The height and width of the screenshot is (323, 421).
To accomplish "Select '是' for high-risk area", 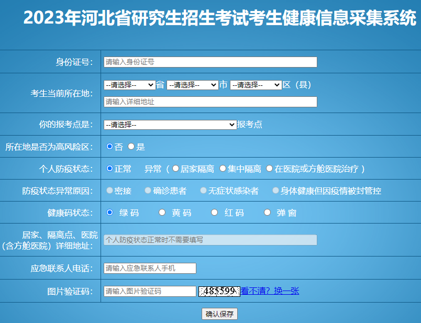I will pyautogui.click(x=131, y=147).
